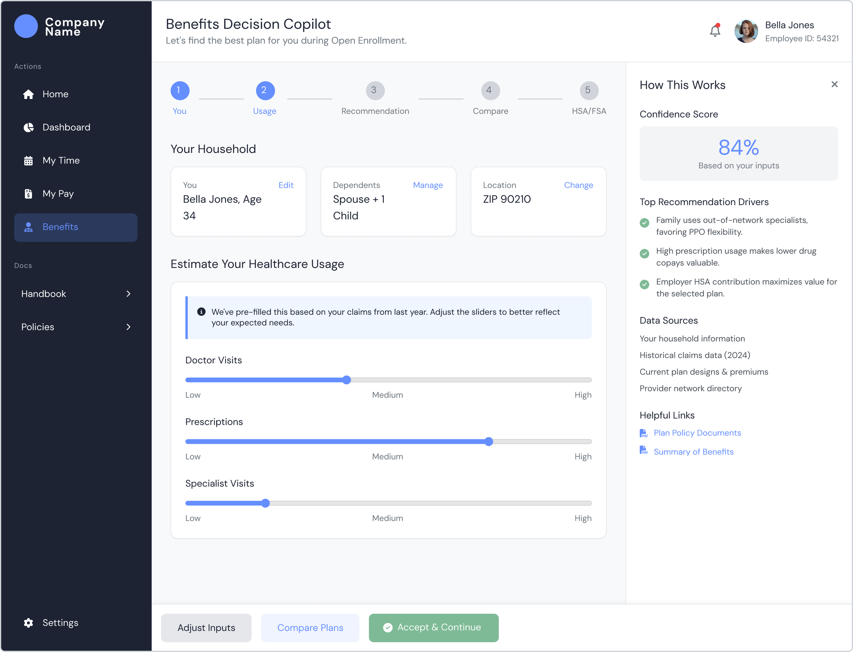Click Manage link for Dependents
The image size is (853, 652).
pyautogui.click(x=428, y=185)
